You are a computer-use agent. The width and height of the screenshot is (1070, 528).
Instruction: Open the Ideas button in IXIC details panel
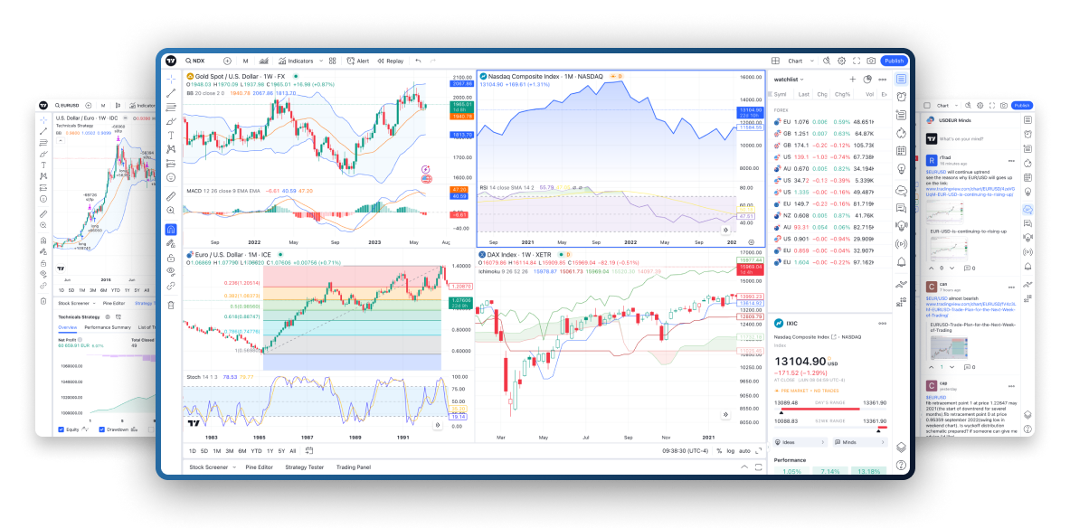[800, 442]
